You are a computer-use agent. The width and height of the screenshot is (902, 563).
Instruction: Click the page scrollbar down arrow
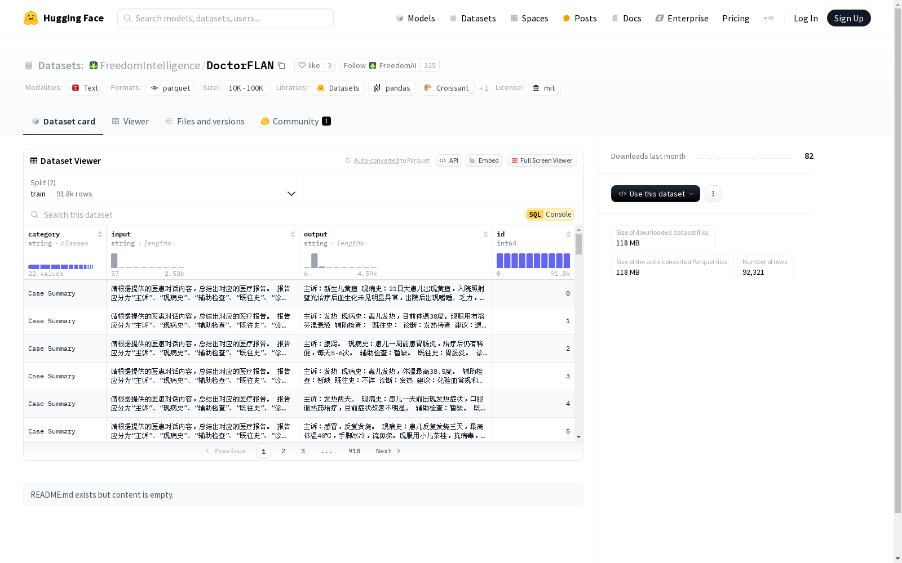(x=898, y=558)
